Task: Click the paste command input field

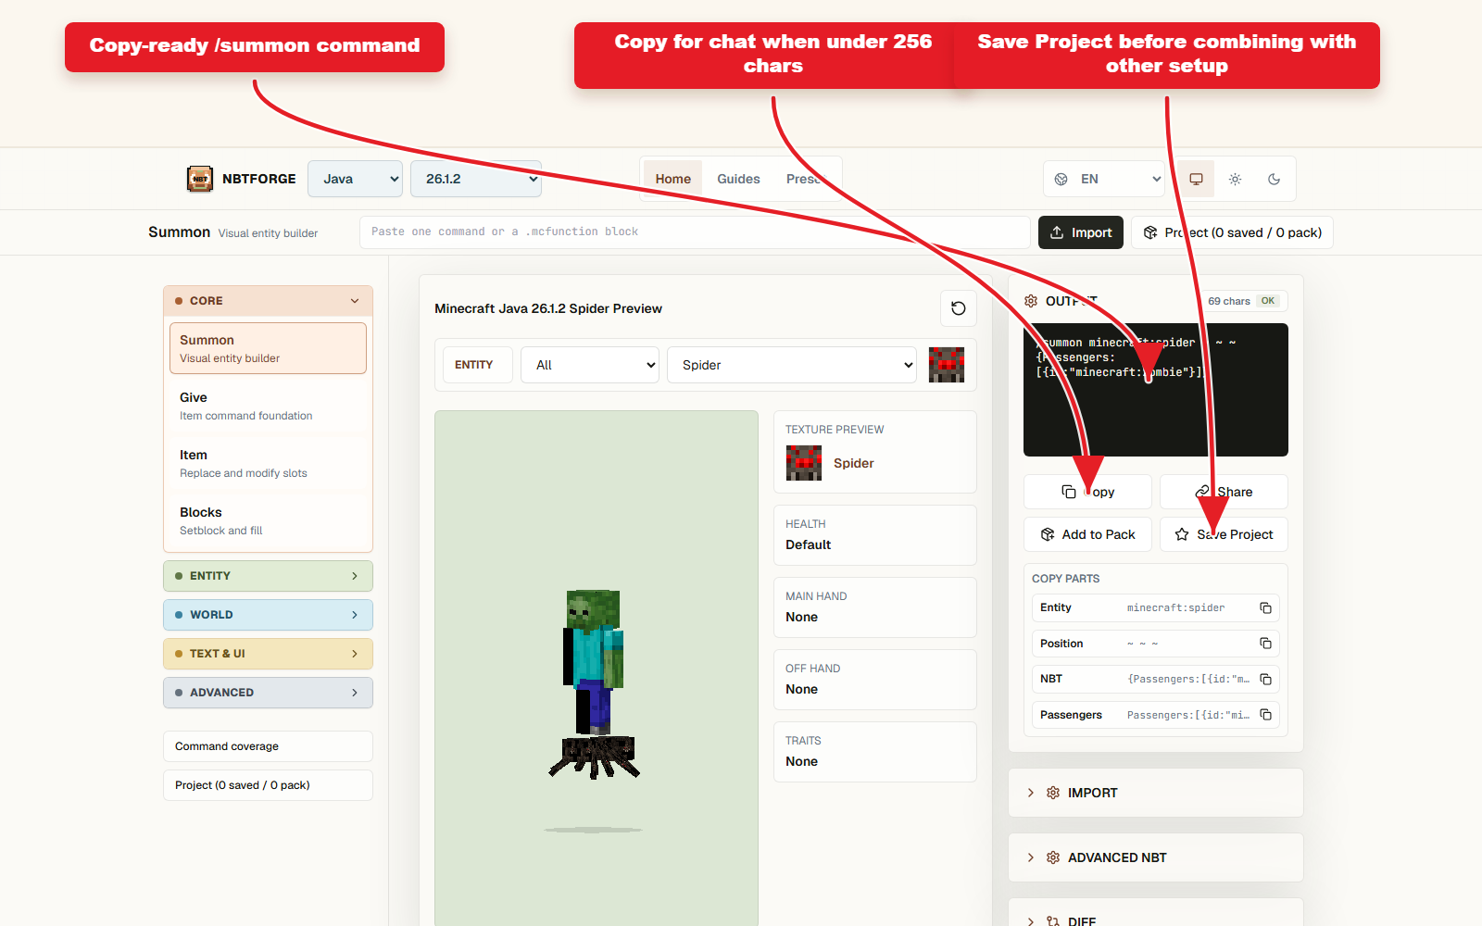Action: [695, 232]
